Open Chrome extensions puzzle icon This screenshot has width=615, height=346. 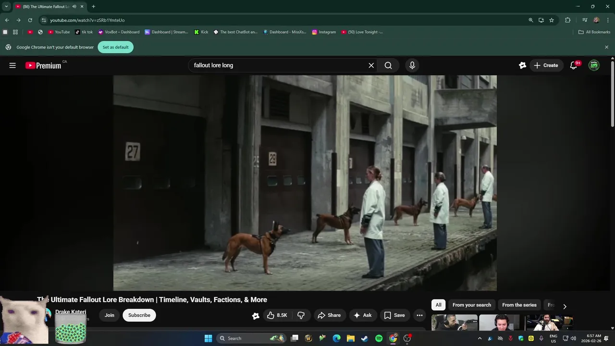point(568,20)
